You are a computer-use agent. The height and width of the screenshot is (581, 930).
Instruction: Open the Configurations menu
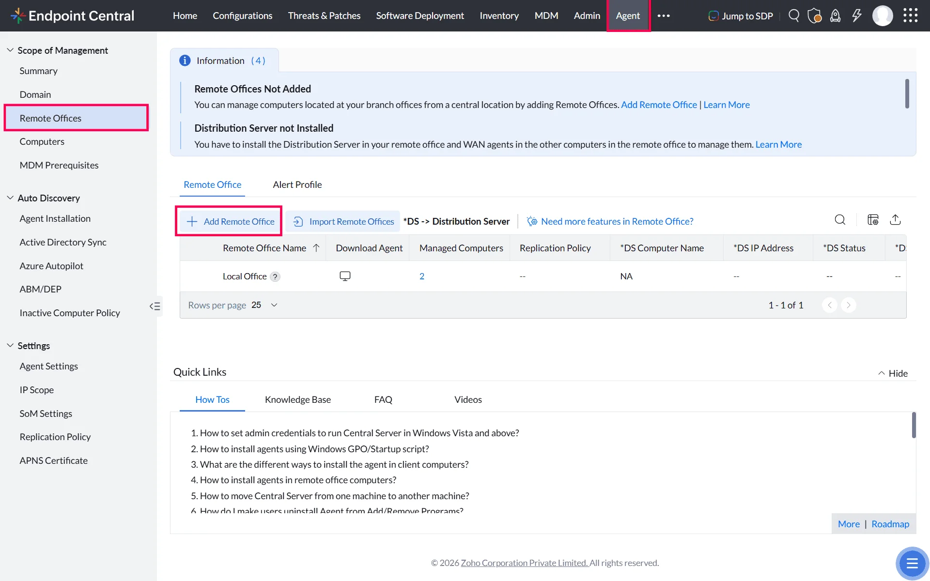point(243,15)
